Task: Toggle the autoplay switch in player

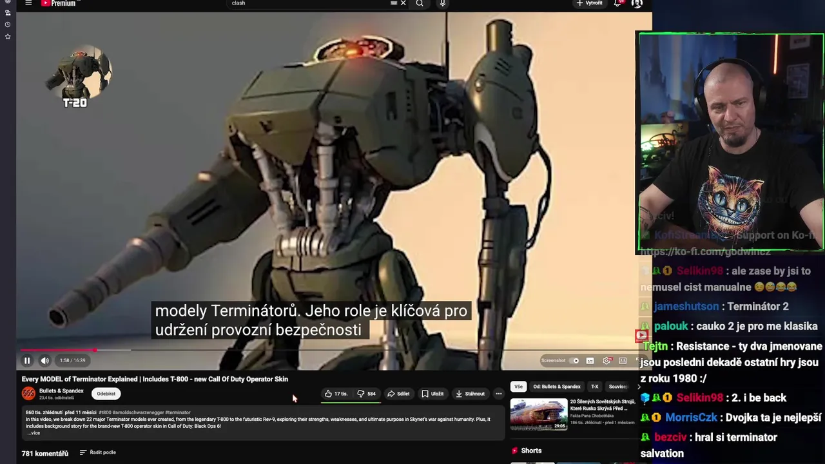Action: tap(575, 361)
